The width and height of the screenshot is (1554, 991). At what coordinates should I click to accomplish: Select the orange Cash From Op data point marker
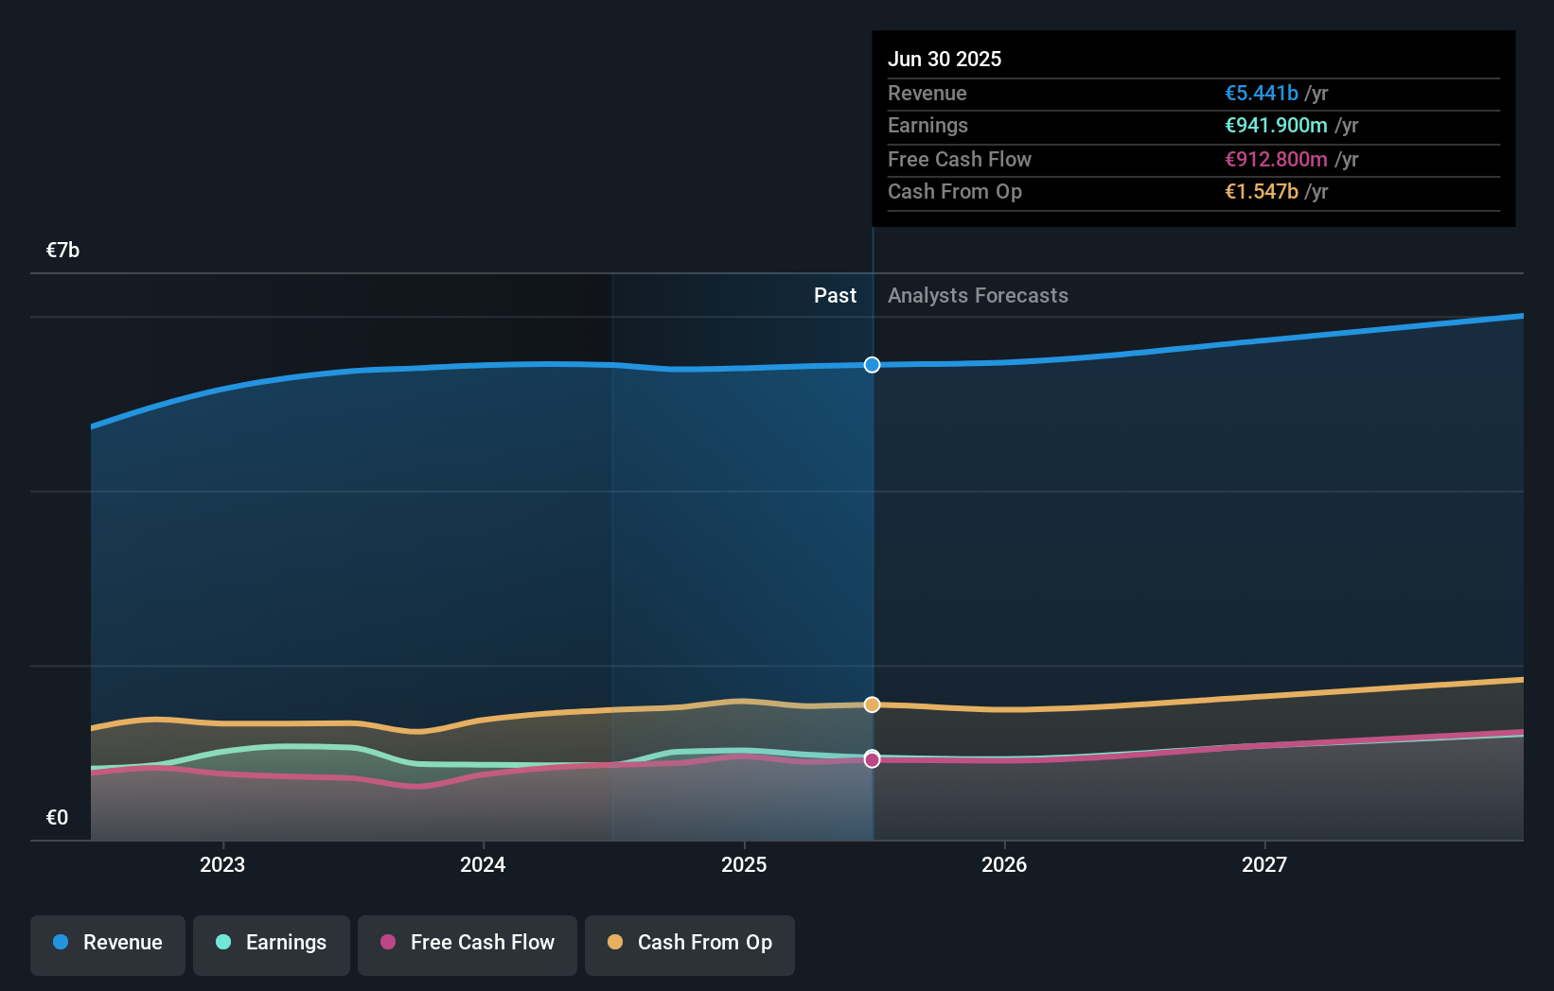(x=872, y=704)
